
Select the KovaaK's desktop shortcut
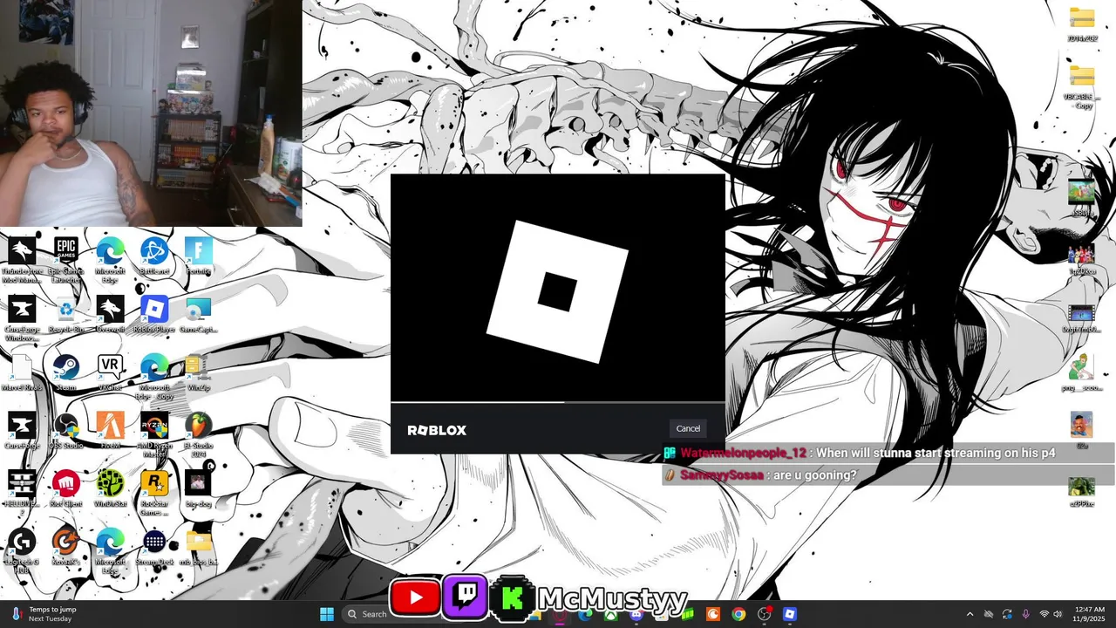click(x=66, y=548)
